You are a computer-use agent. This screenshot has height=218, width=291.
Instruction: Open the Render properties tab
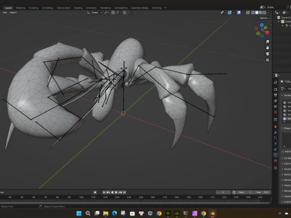(x=276, y=89)
